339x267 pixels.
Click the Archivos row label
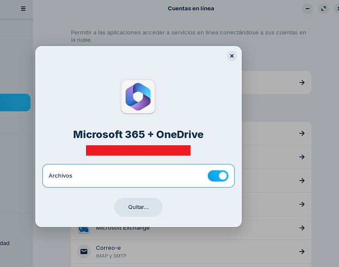pyautogui.click(x=60, y=176)
